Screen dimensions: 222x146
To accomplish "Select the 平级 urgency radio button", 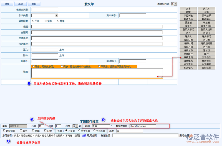I will (33, 21).
